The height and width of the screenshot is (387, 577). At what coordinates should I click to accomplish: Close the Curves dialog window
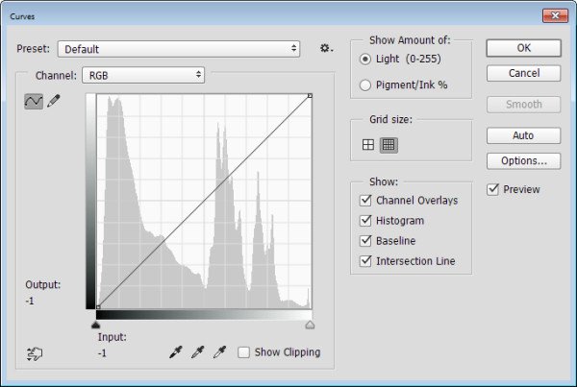[x=555, y=15]
